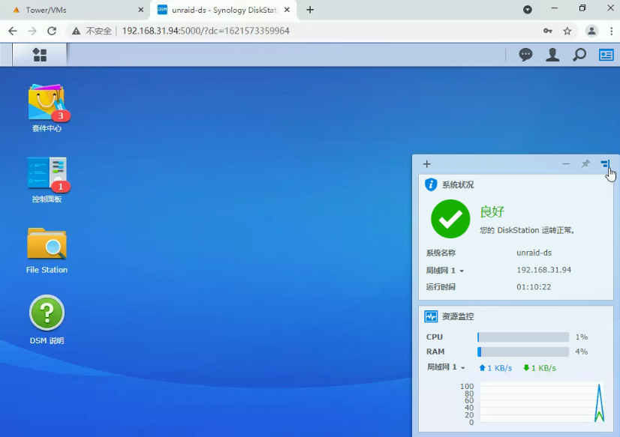Open the saved password key icon
Viewport: 620px width, 437px height.
coord(548,31)
